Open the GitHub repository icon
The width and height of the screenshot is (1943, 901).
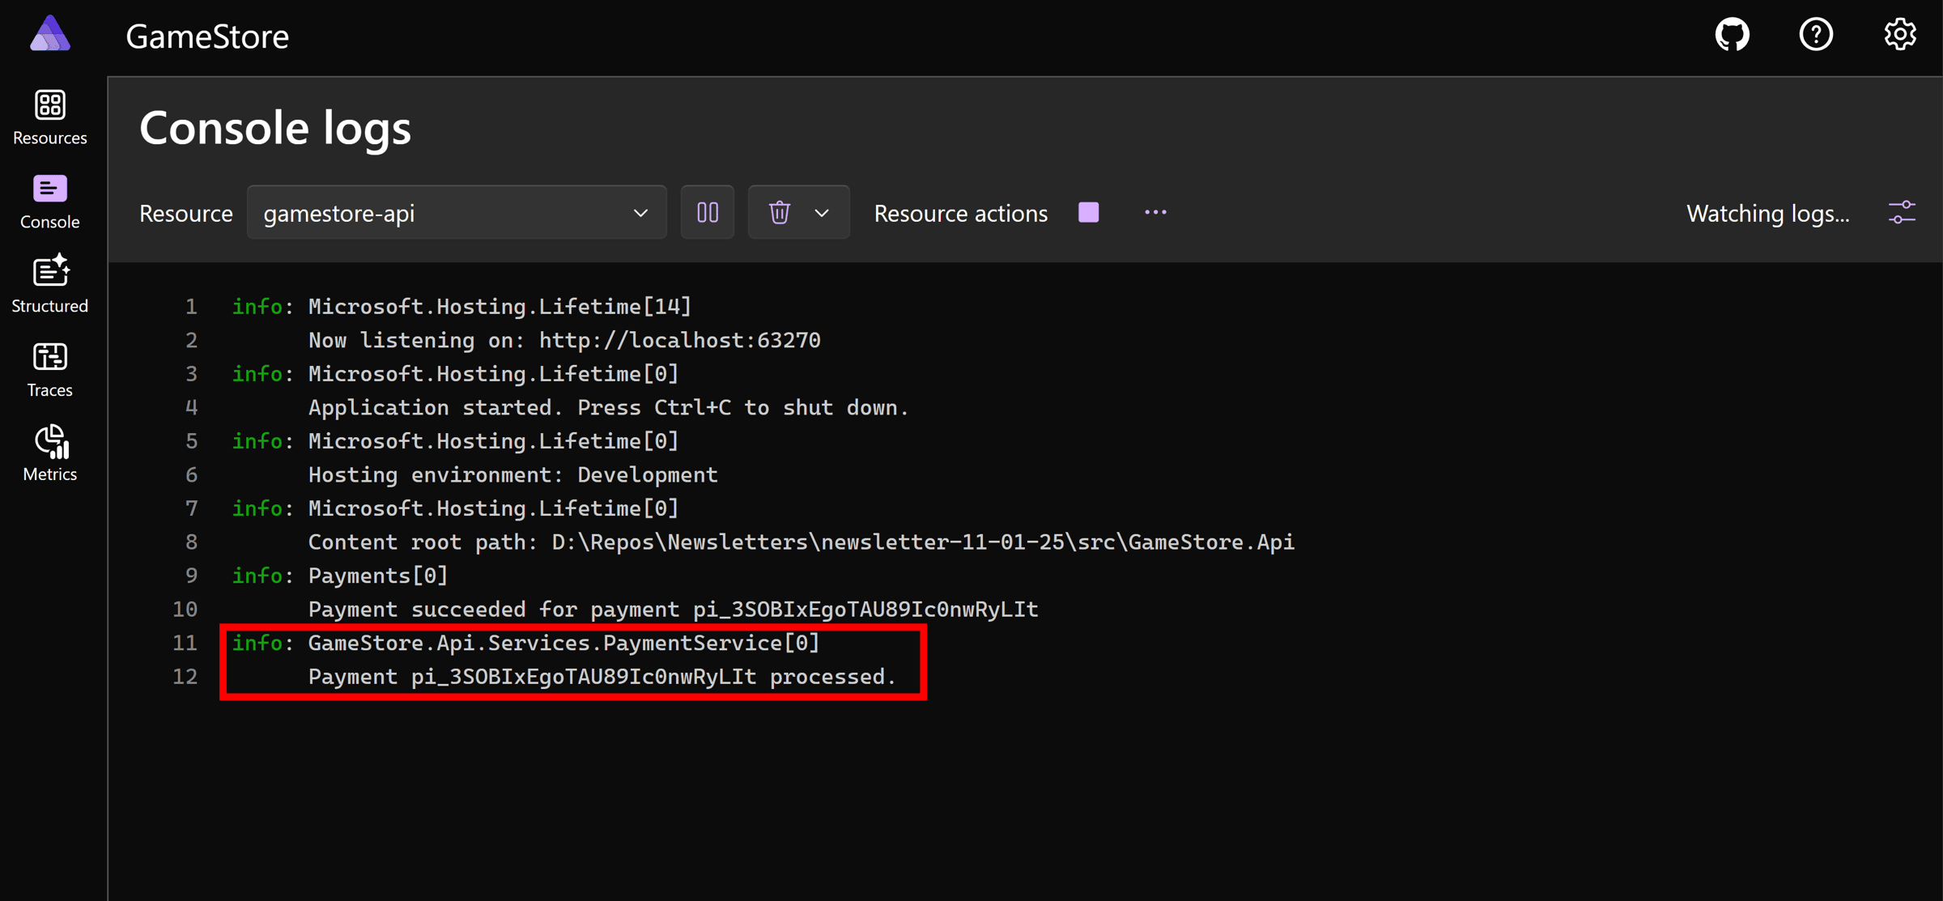1732,35
